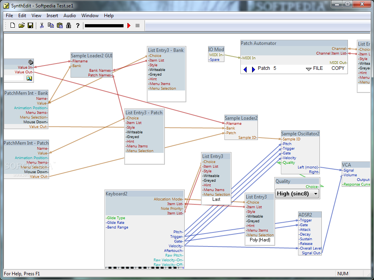Go to next patch with the right arrow
This screenshot has width=374, height=280.
(x=253, y=69)
